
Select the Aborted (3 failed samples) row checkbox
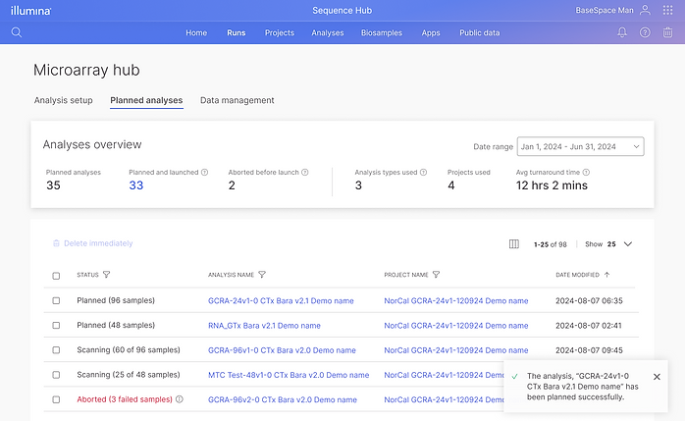(56, 399)
